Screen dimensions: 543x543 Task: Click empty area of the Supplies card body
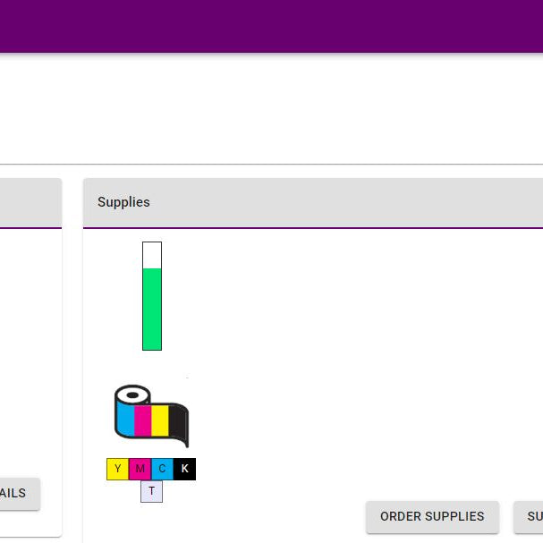point(358,358)
